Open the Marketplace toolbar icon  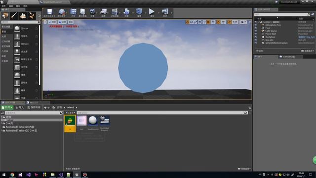click(x=82, y=12)
